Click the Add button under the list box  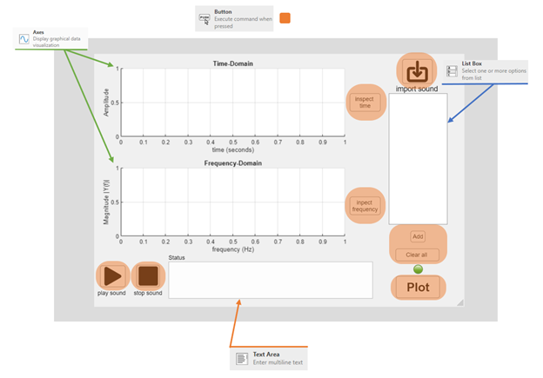(418, 236)
